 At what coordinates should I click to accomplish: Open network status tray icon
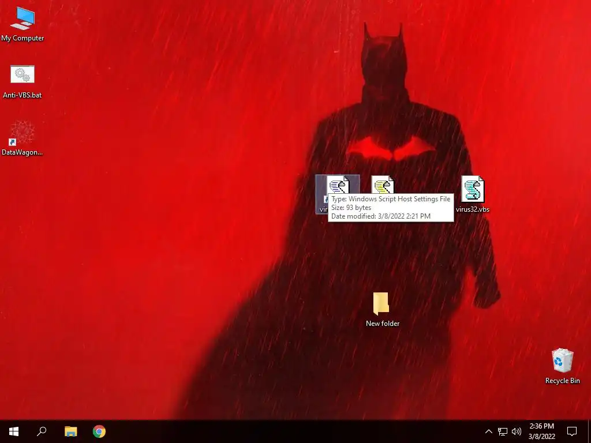[x=503, y=431]
